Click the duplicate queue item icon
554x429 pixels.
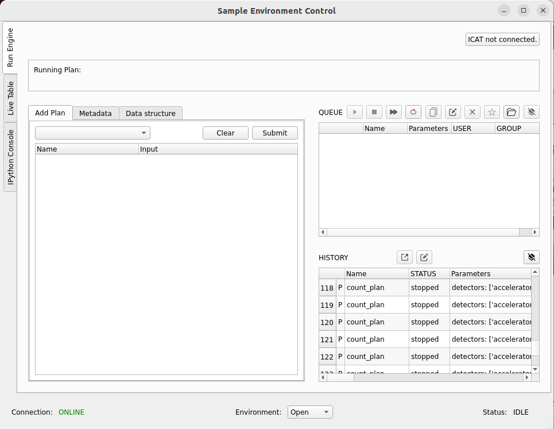(x=433, y=112)
